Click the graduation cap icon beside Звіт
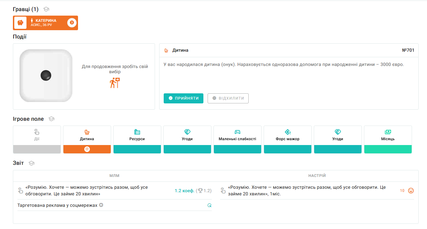Image resolution: width=427 pixels, height=229 pixels. (x=31, y=163)
